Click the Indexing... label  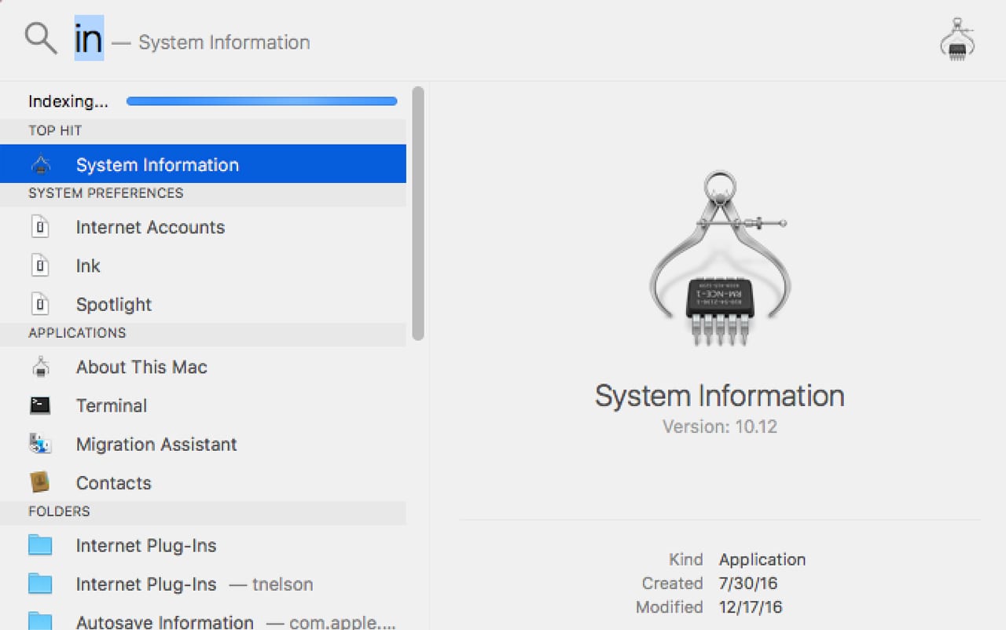(68, 102)
